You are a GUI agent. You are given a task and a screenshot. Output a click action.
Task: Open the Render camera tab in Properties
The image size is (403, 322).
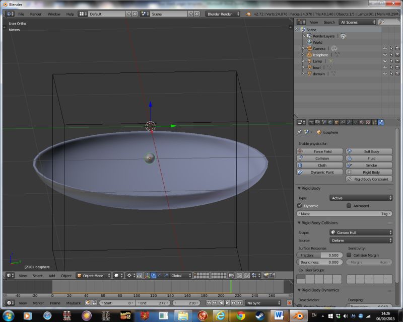click(x=311, y=122)
